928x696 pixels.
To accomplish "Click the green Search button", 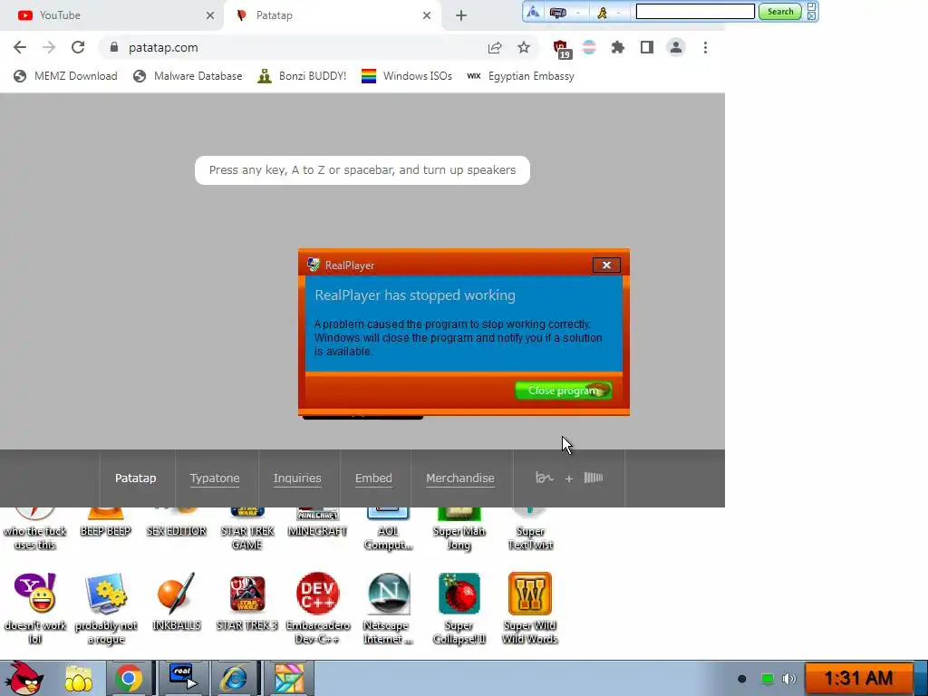I will (x=780, y=12).
